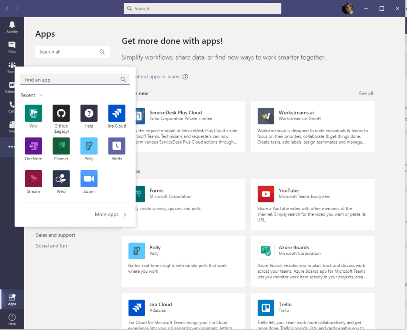Open Files in the left rail
407x330 pixels.
point(12,127)
